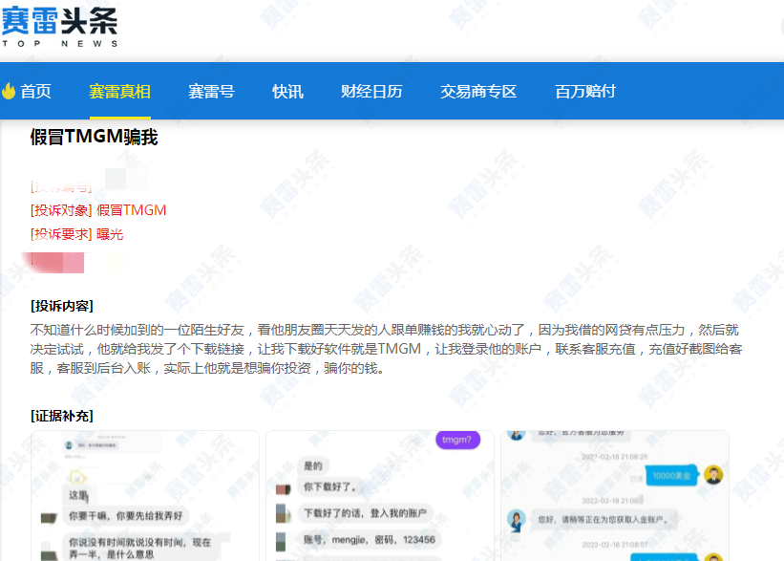This screenshot has height=561, width=784.
Task: Click the 下载好了的话，登入我的账户 message
Action: (365, 513)
